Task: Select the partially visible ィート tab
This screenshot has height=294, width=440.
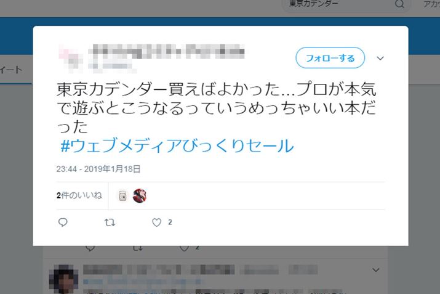Action: (x=11, y=70)
